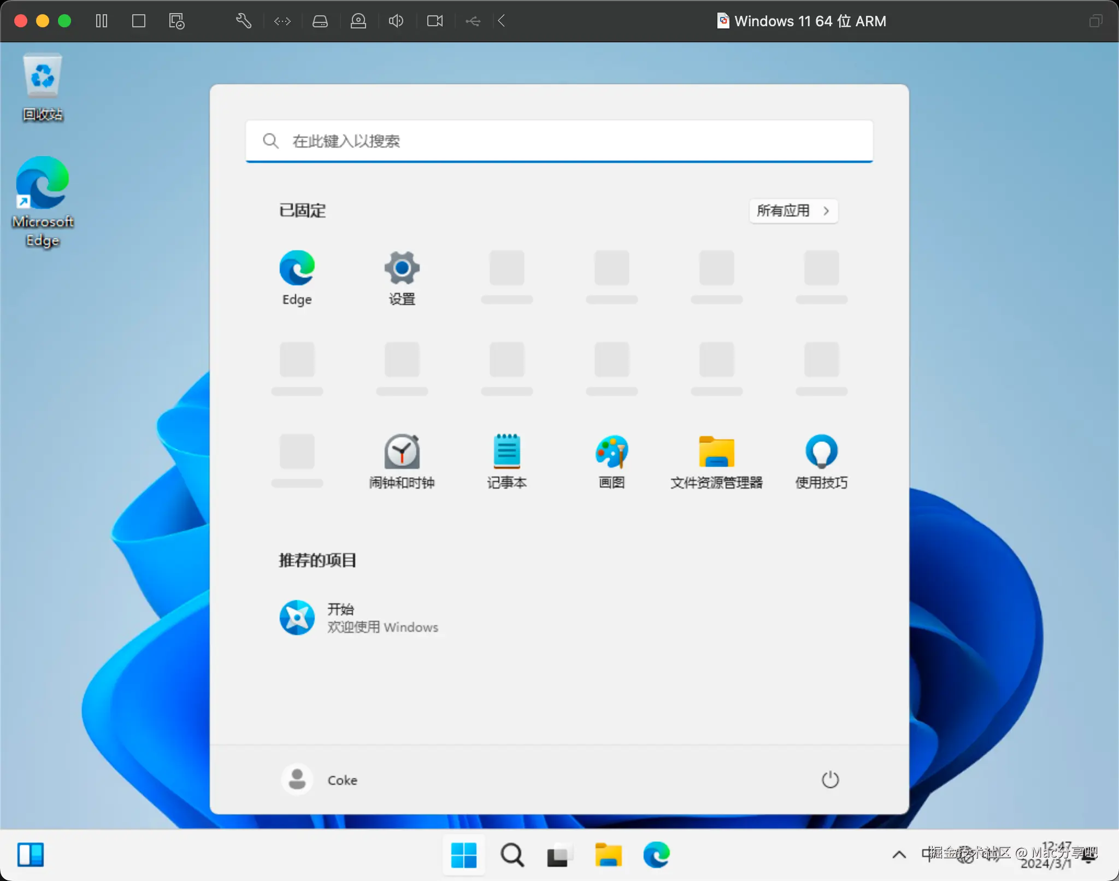The width and height of the screenshot is (1119, 881).
Task: Click the overlapping windows icon at the title bar's right
Action: [1096, 21]
